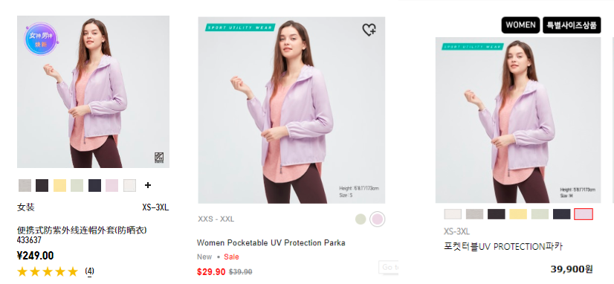The image size is (614, 284).
Task: Select the gray swatch in the Korean listing
Action: 474,214
